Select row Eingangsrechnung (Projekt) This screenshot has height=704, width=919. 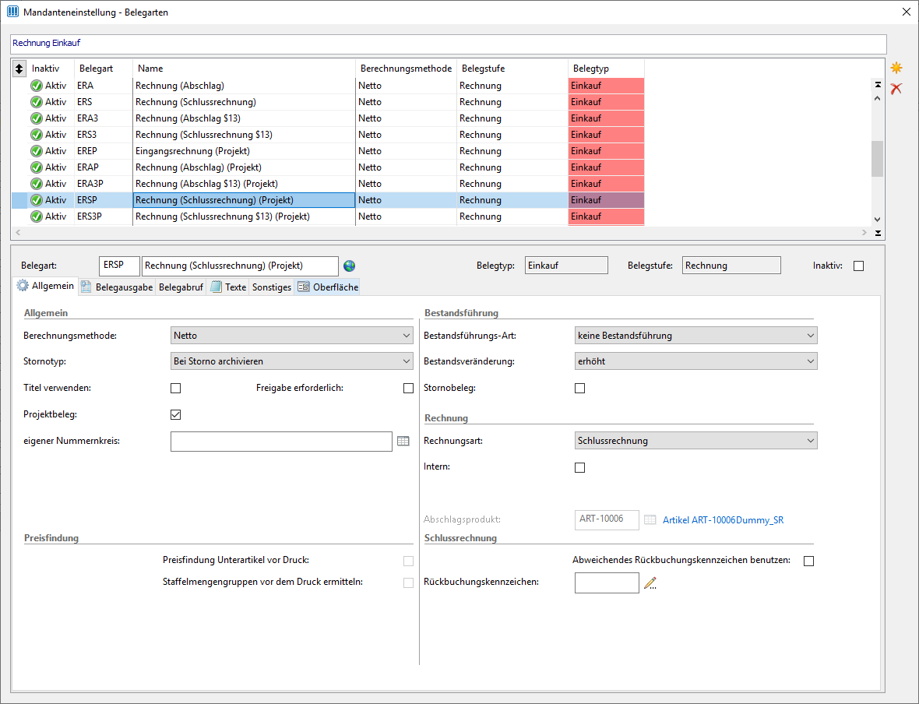328,151
